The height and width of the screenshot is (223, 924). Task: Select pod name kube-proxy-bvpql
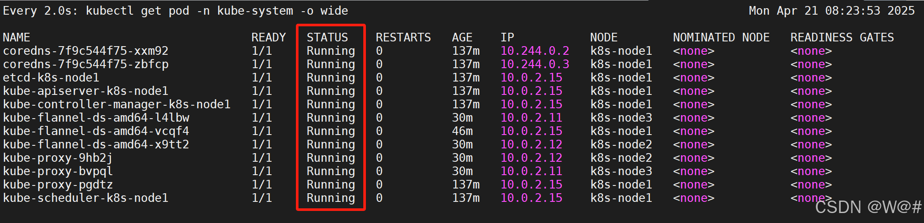coord(58,171)
